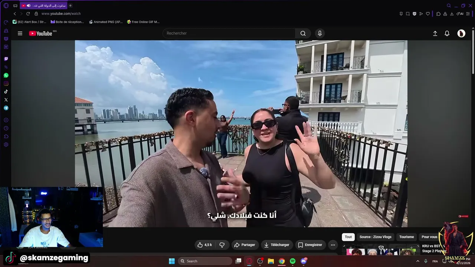Open the AI assistant toolbar button
The height and width of the screenshot is (267, 475).
point(460,14)
